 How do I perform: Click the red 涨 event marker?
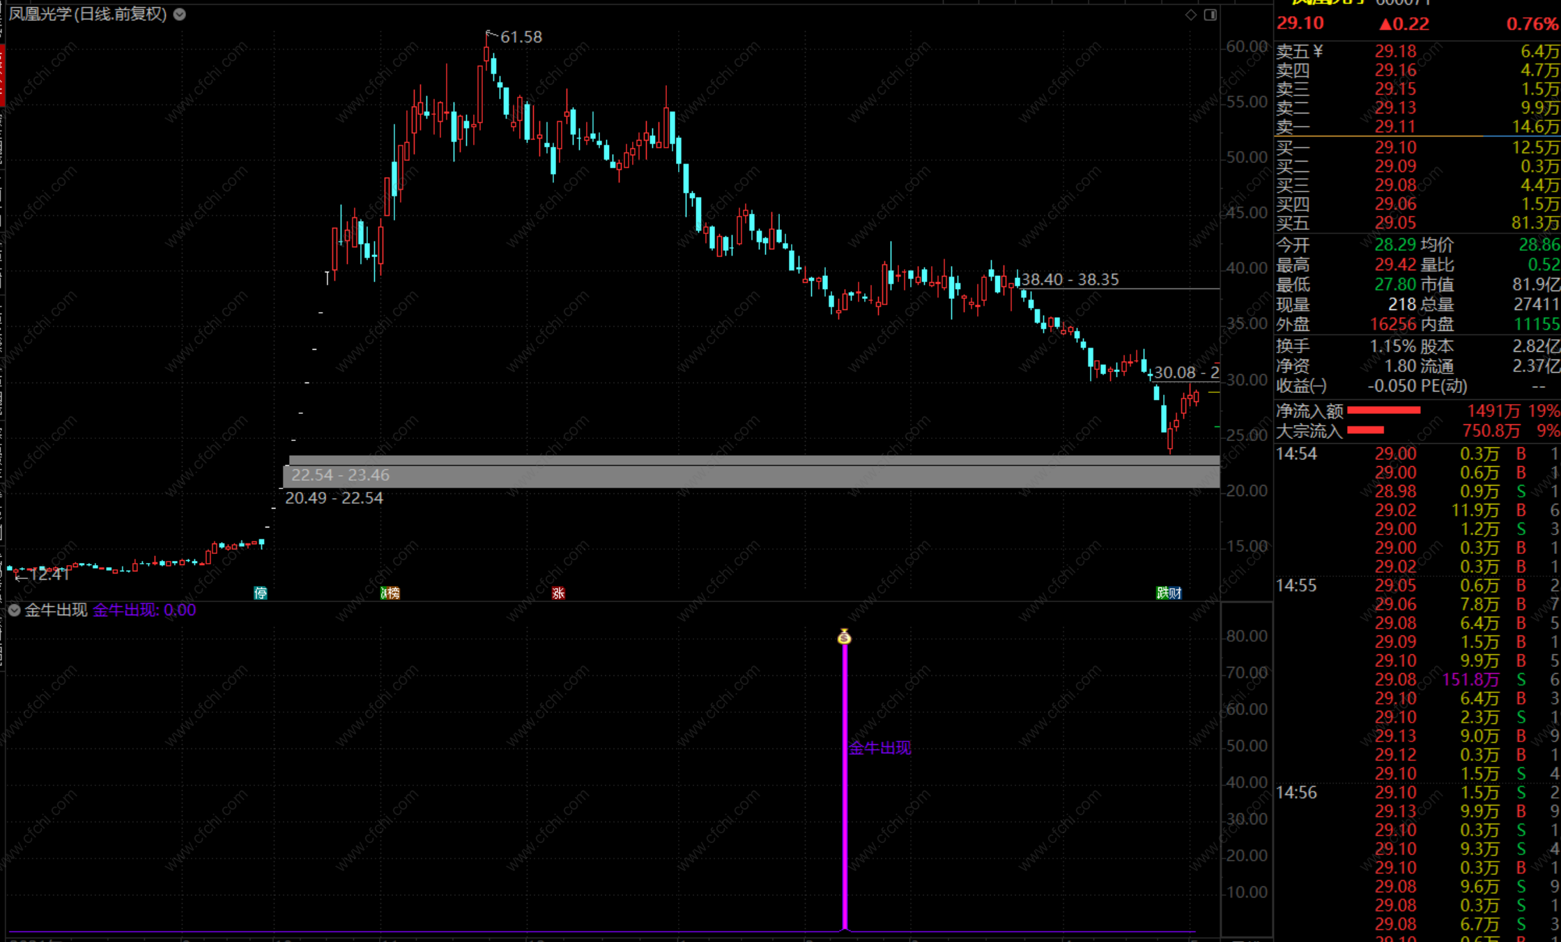(x=558, y=593)
